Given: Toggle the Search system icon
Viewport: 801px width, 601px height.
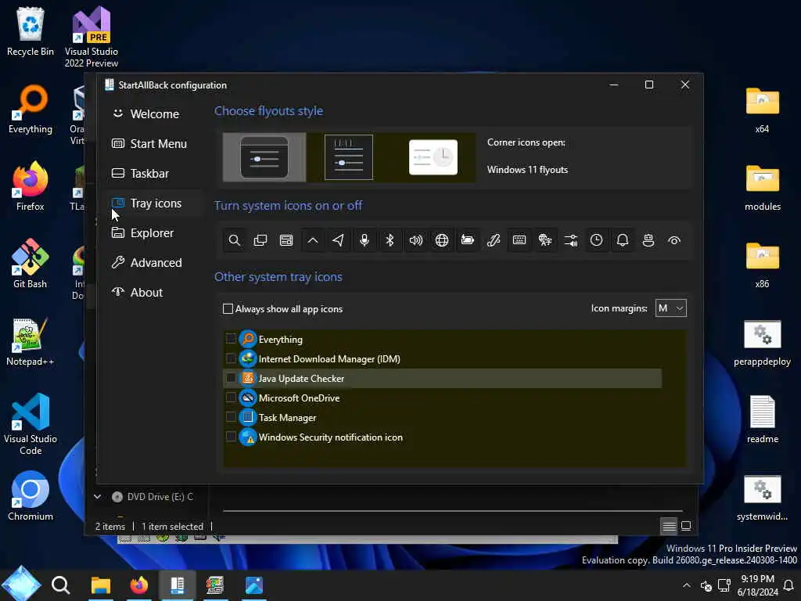Looking at the screenshot, I should [235, 240].
